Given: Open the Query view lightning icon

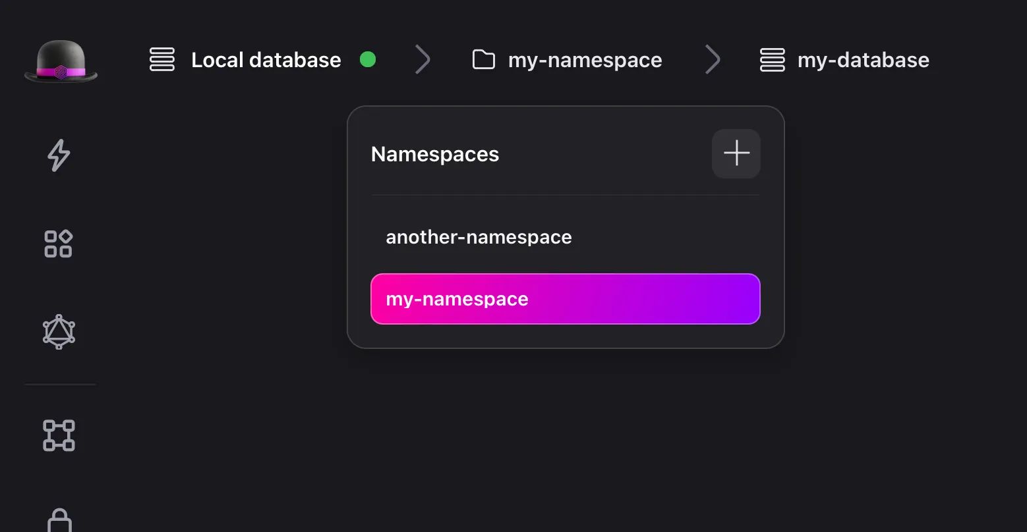Looking at the screenshot, I should [58, 155].
